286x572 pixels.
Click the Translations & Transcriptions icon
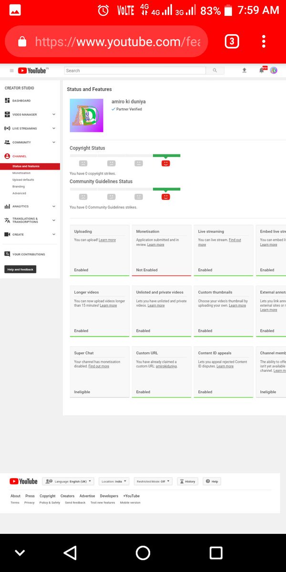pyautogui.click(x=7, y=220)
